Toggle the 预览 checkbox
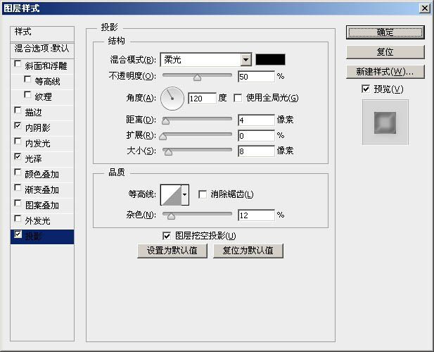434x352 pixels. (x=366, y=89)
